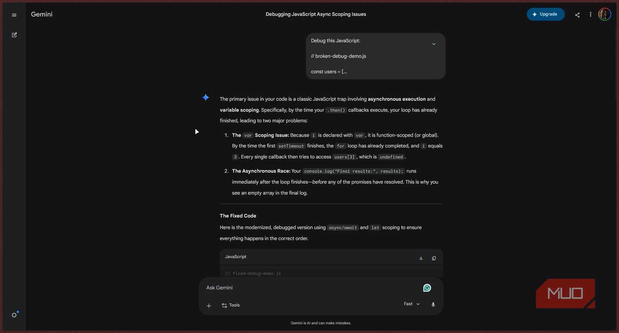This screenshot has width=619, height=333.
Task: Click the '// fixed-debug-demo.js' code comment
Action: pyautogui.click(x=253, y=274)
